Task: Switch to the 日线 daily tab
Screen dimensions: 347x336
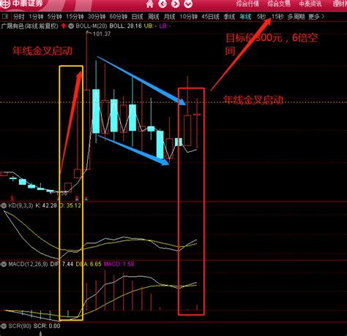Action: point(137,17)
